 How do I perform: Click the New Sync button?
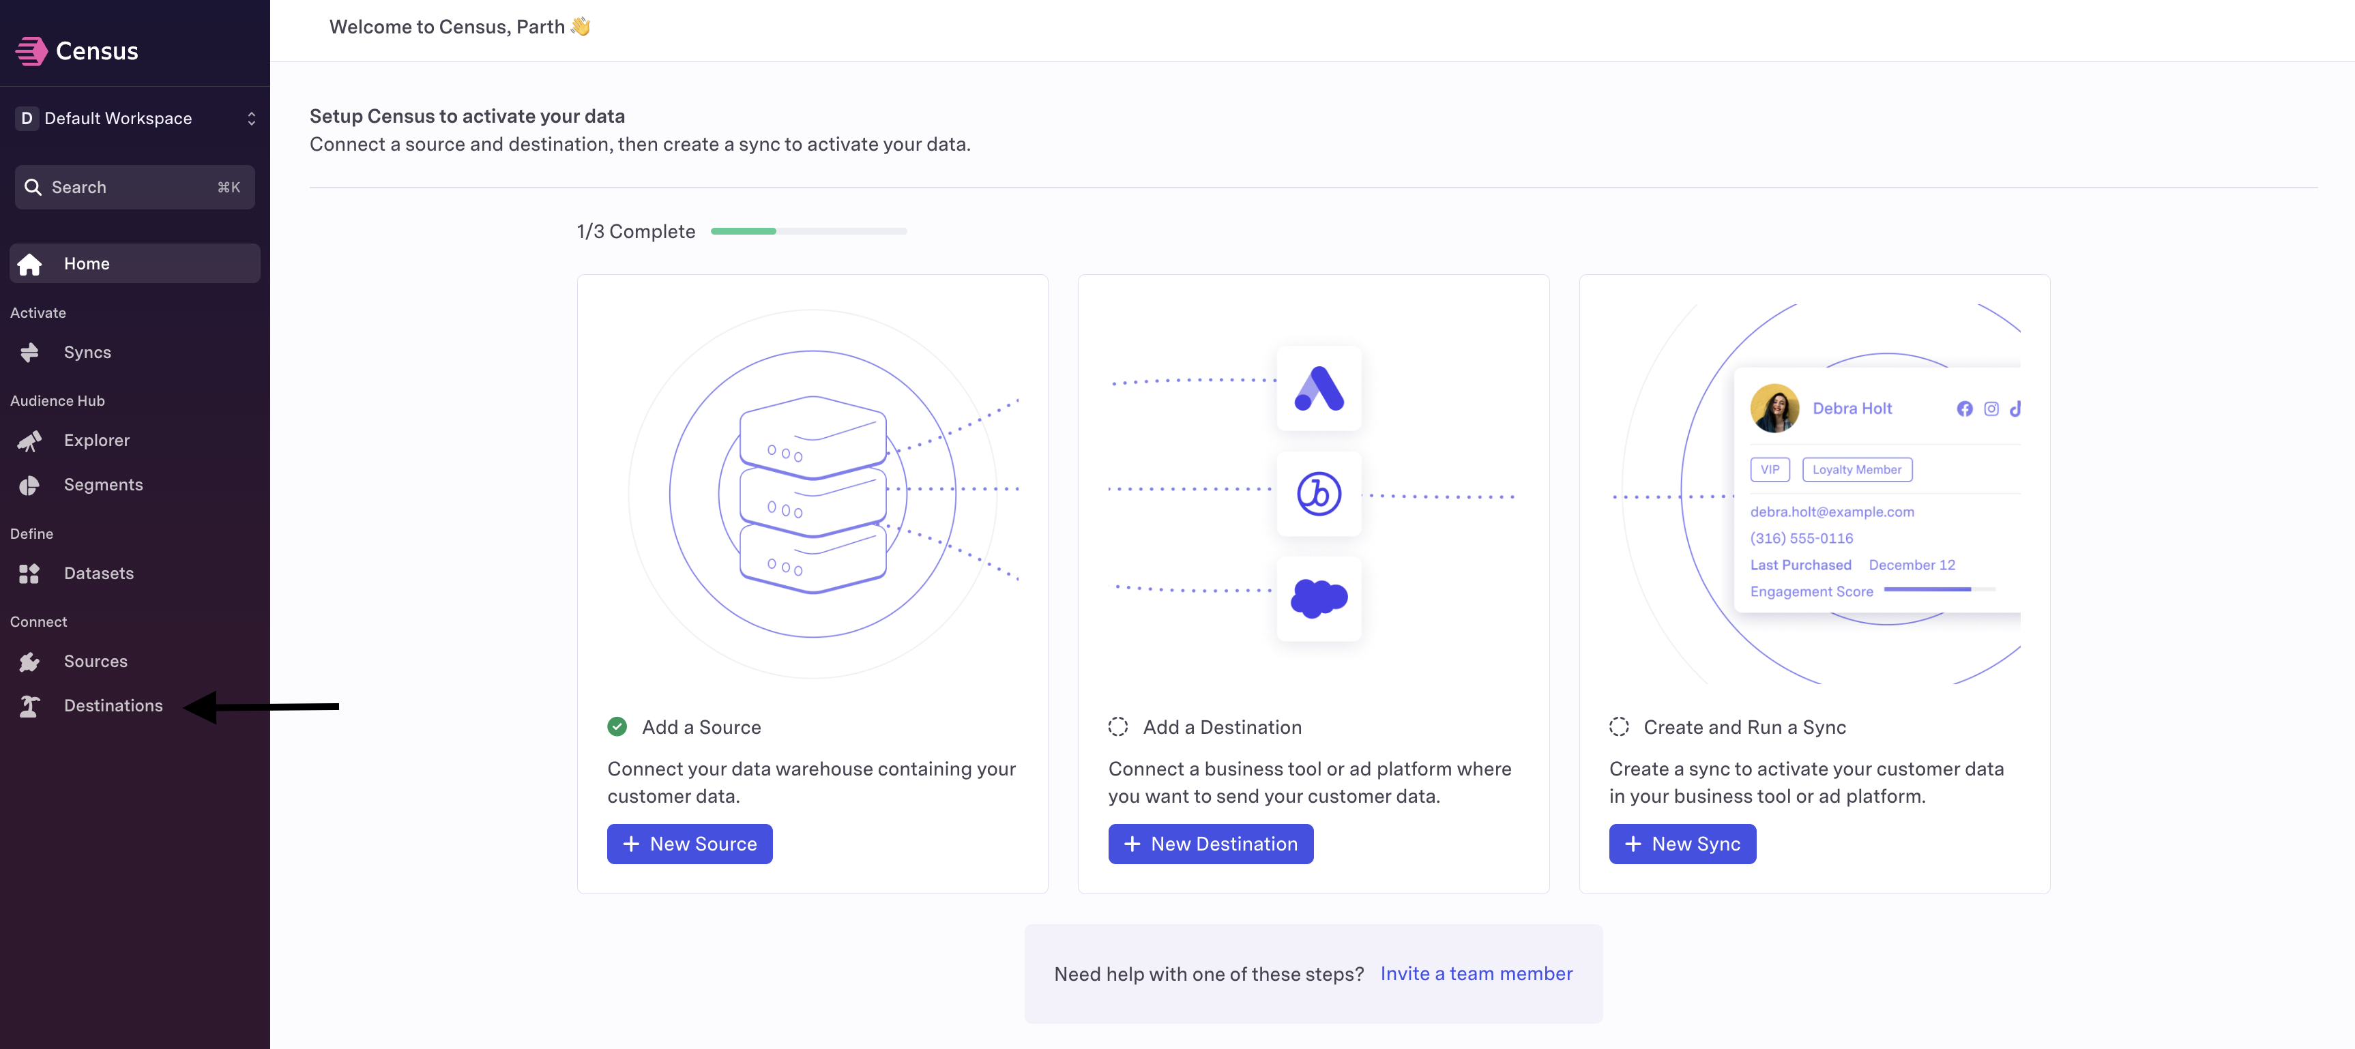coord(1682,844)
